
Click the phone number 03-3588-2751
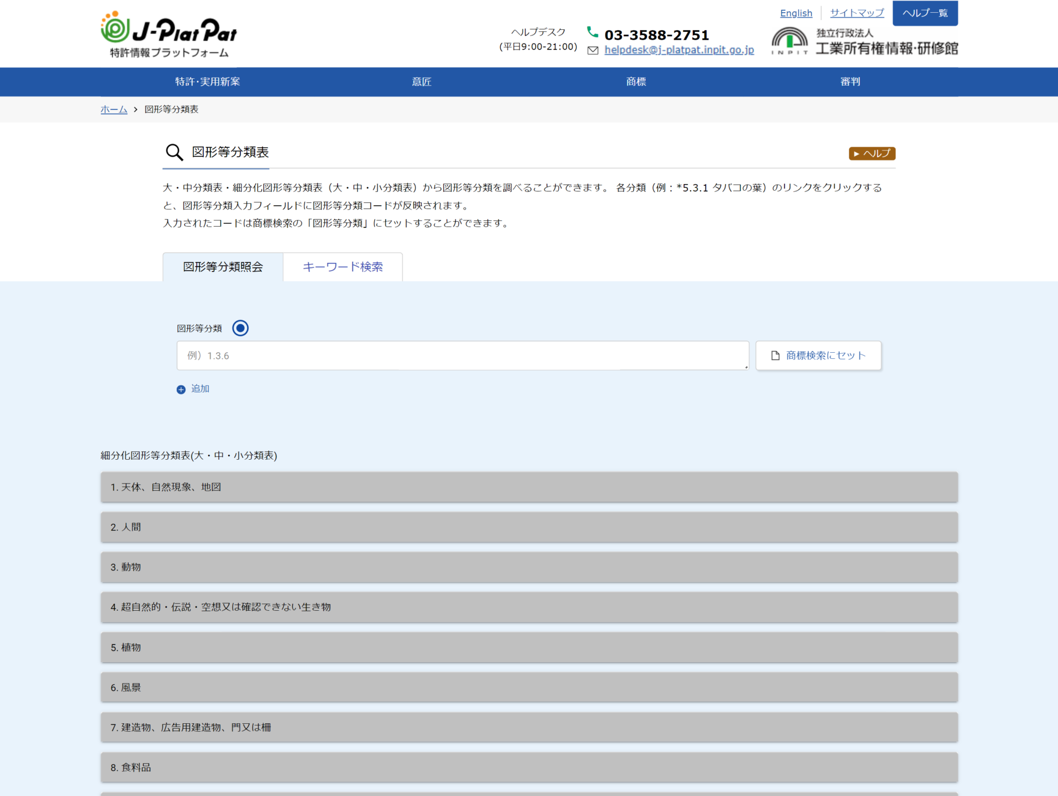(657, 35)
